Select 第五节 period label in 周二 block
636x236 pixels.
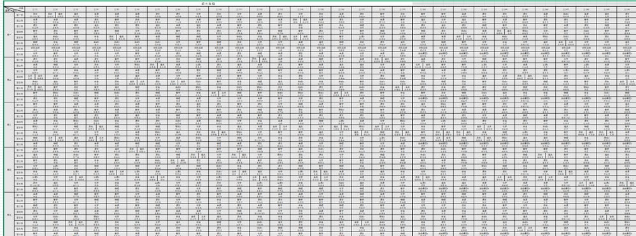pos(20,82)
